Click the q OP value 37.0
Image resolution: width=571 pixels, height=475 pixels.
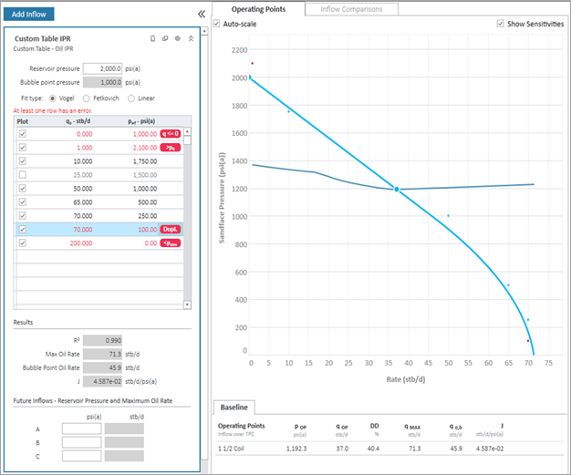[342, 449]
